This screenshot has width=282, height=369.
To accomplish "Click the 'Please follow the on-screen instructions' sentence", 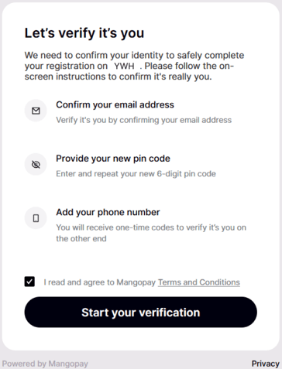I will tap(129, 71).
